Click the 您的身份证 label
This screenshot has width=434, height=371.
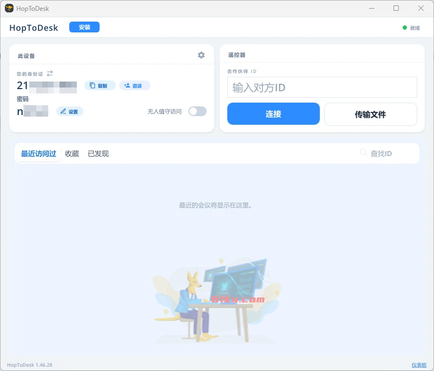coord(30,74)
